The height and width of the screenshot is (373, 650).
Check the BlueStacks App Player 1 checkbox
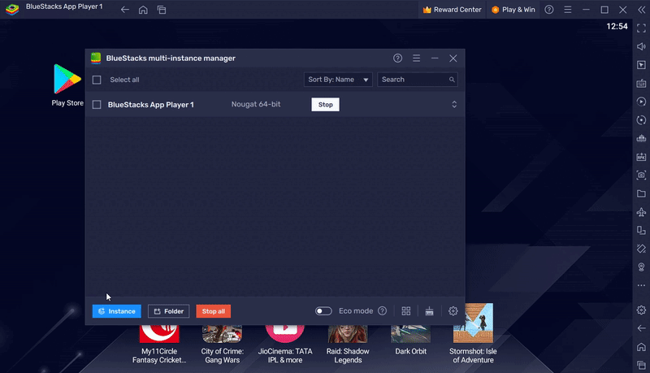97,105
